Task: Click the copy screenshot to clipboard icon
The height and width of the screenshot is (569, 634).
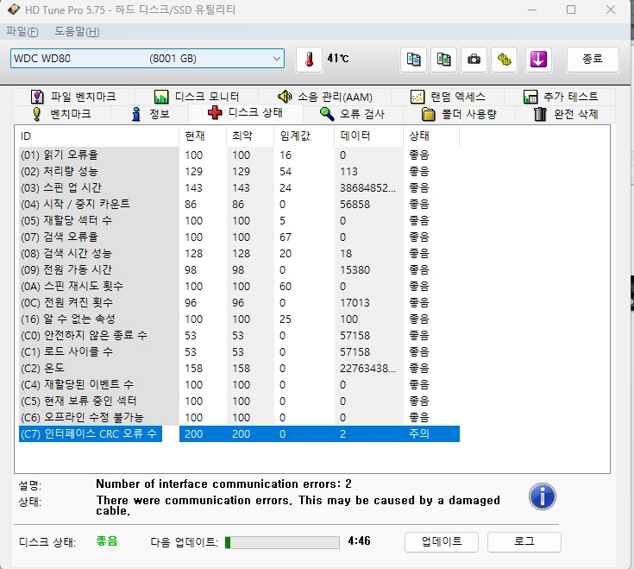Action: pyautogui.click(x=443, y=60)
